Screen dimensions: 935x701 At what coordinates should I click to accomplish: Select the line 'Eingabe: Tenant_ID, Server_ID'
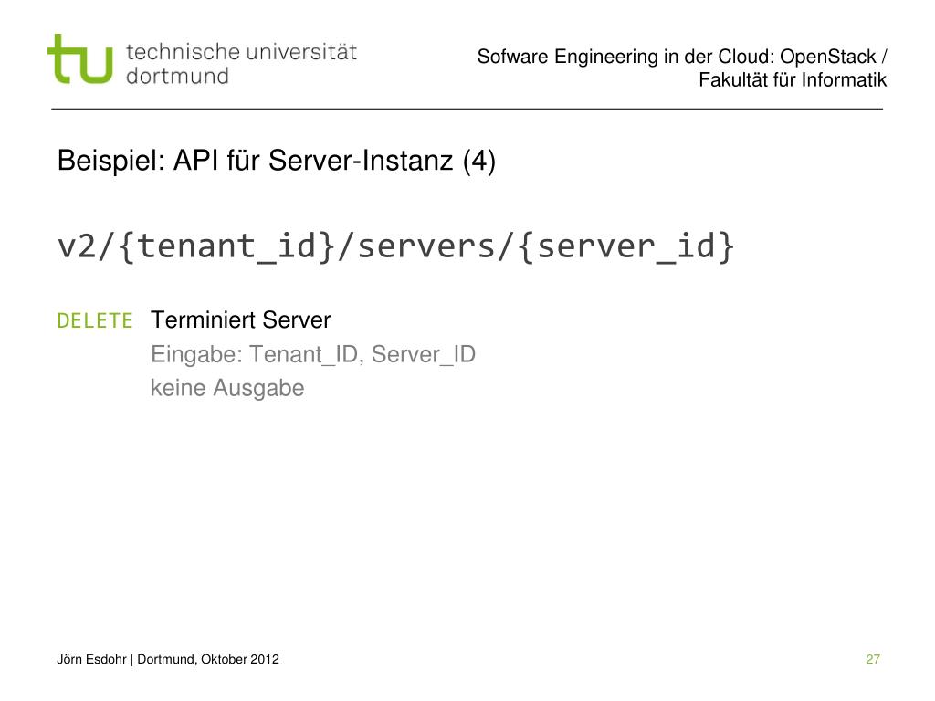click(313, 355)
